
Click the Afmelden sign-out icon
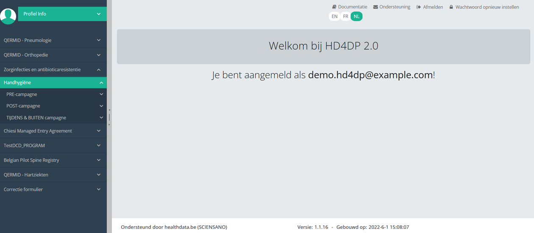click(419, 7)
